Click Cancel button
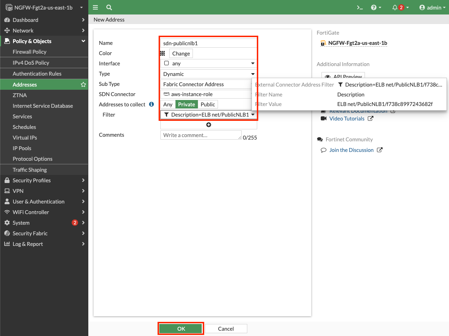The height and width of the screenshot is (336, 449). coord(226,329)
